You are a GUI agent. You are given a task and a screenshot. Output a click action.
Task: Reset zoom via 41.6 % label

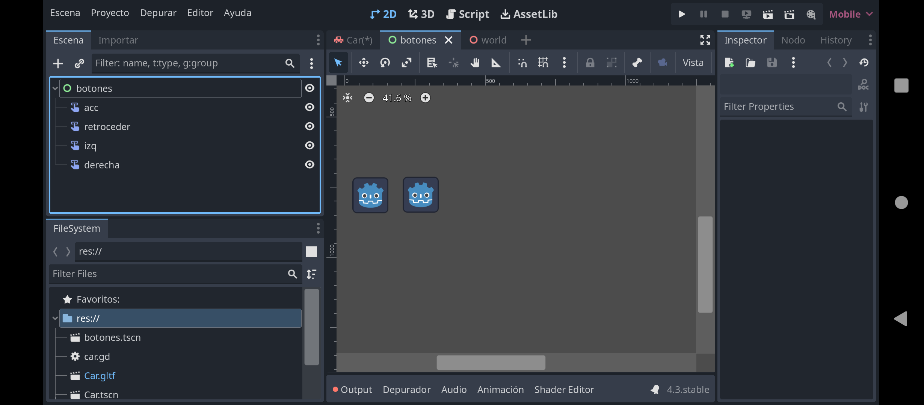click(x=397, y=98)
